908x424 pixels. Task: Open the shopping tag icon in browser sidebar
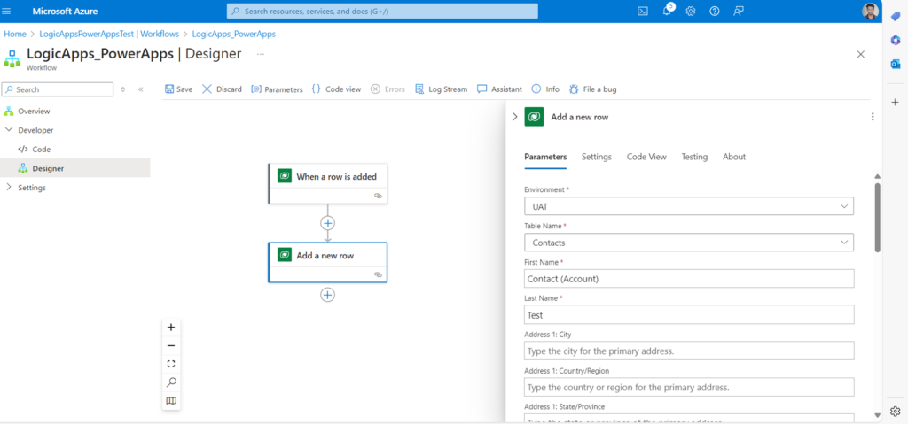(896, 17)
